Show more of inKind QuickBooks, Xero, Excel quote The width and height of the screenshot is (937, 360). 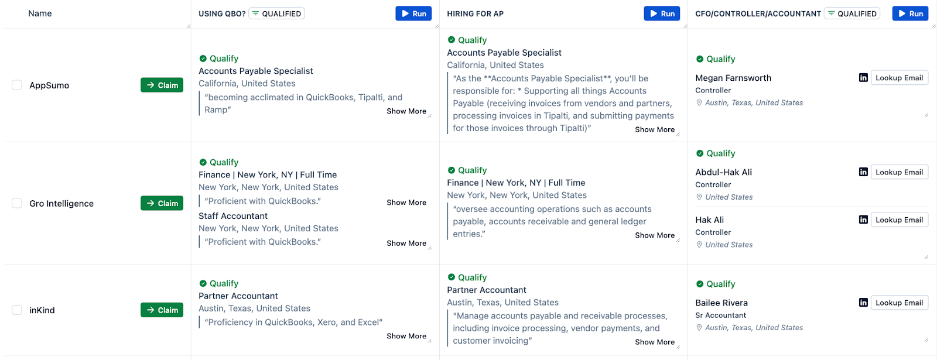tap(406, 336)
